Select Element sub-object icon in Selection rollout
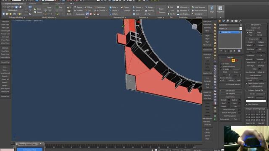This screenshot has height=151, width=269. (x=237, y=60)
